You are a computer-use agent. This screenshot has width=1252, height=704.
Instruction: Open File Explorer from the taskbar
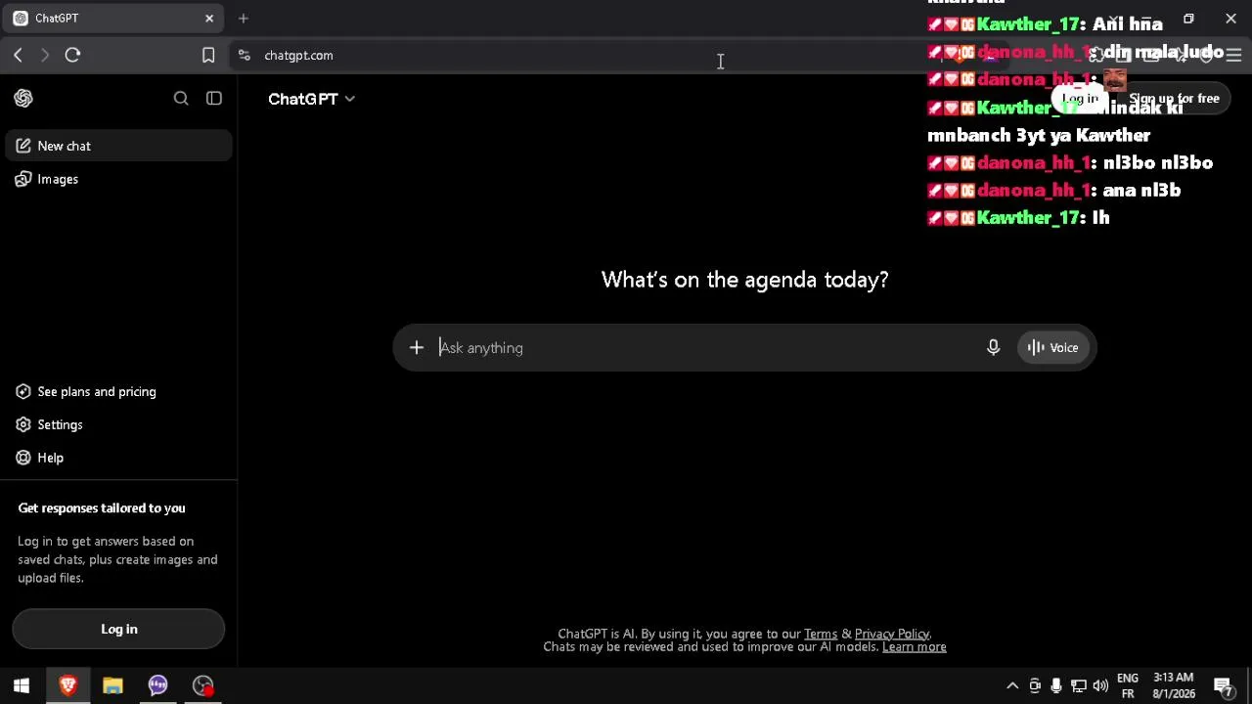(x=112, y=685)
